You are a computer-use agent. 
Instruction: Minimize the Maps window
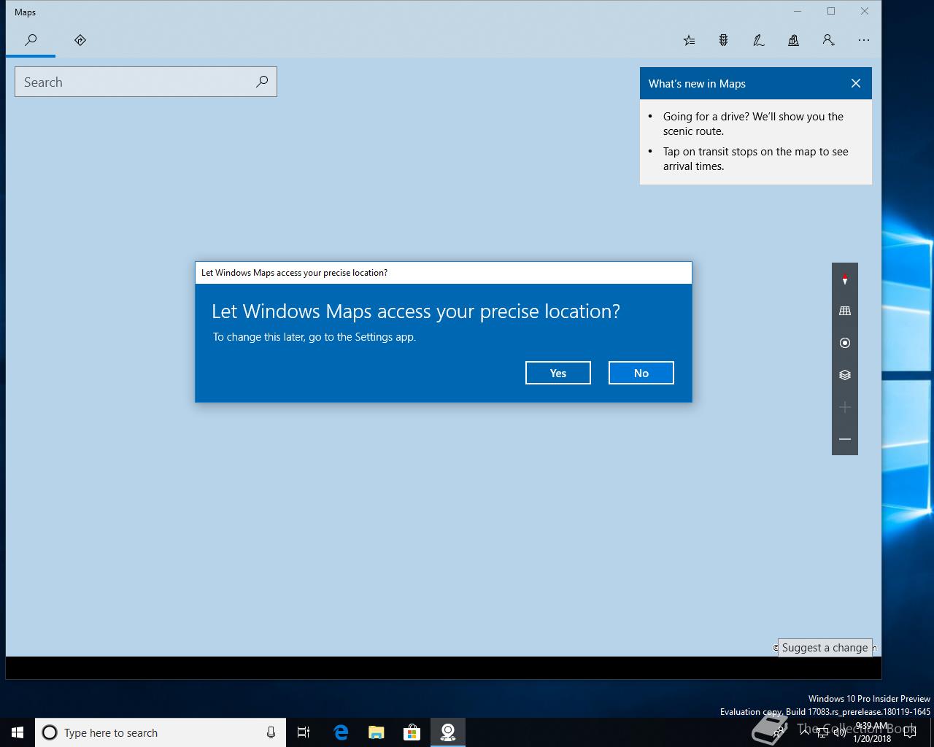(x=798, y=11)
